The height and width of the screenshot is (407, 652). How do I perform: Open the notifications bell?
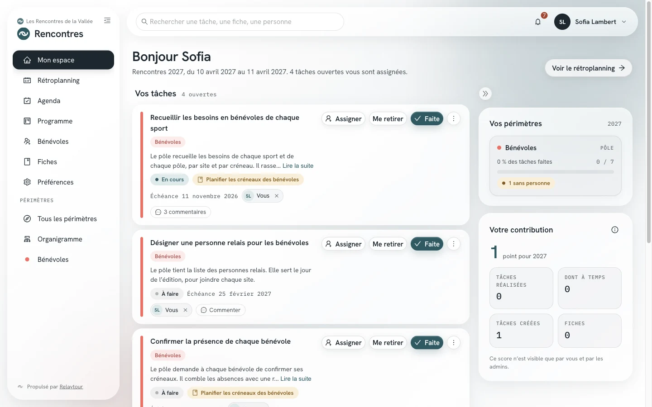click(x=538, y=22)
